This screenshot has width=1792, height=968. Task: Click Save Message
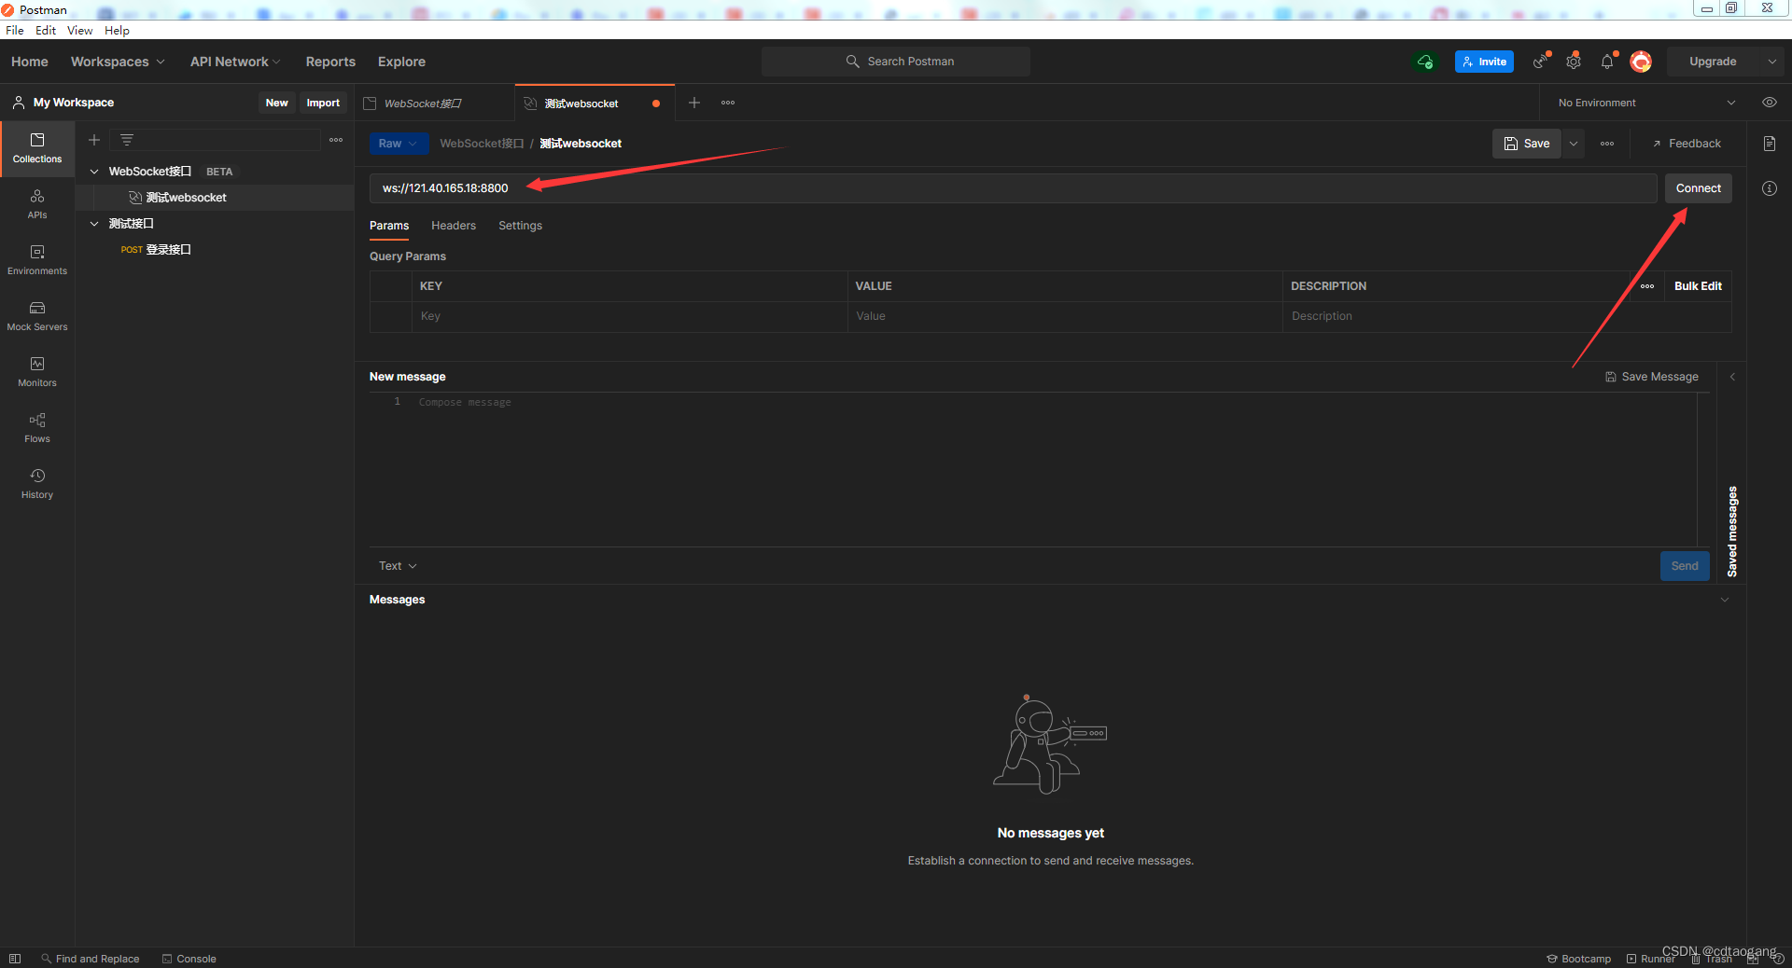(x=1652, y=377)
